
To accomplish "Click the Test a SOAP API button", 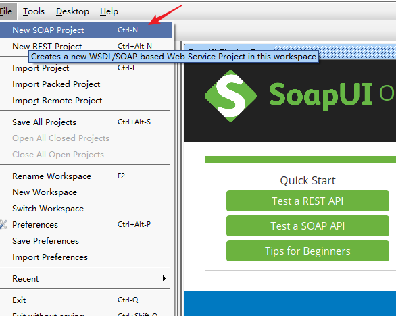I will click(x=307, y=226).
